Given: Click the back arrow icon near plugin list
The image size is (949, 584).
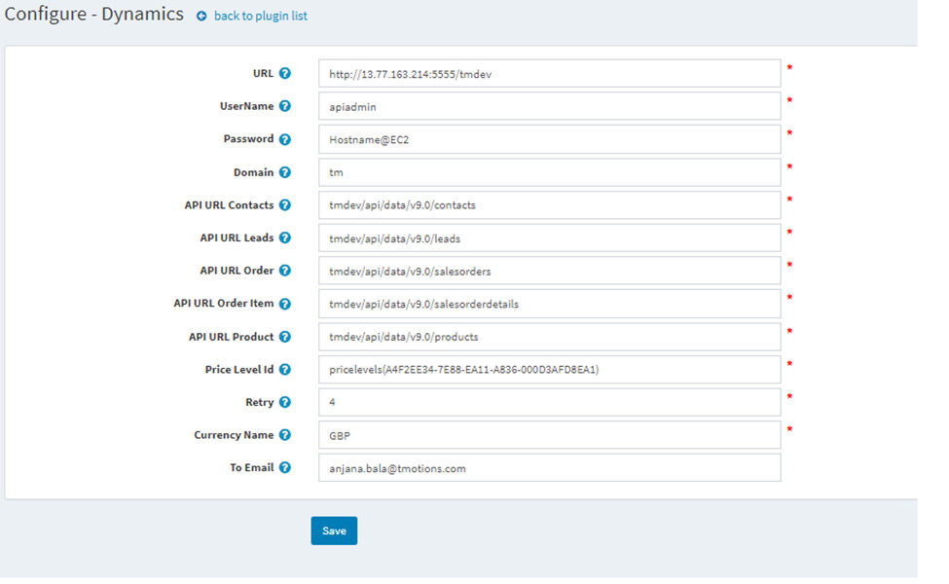Looking at the screenshot, I should tap(201, 17).
